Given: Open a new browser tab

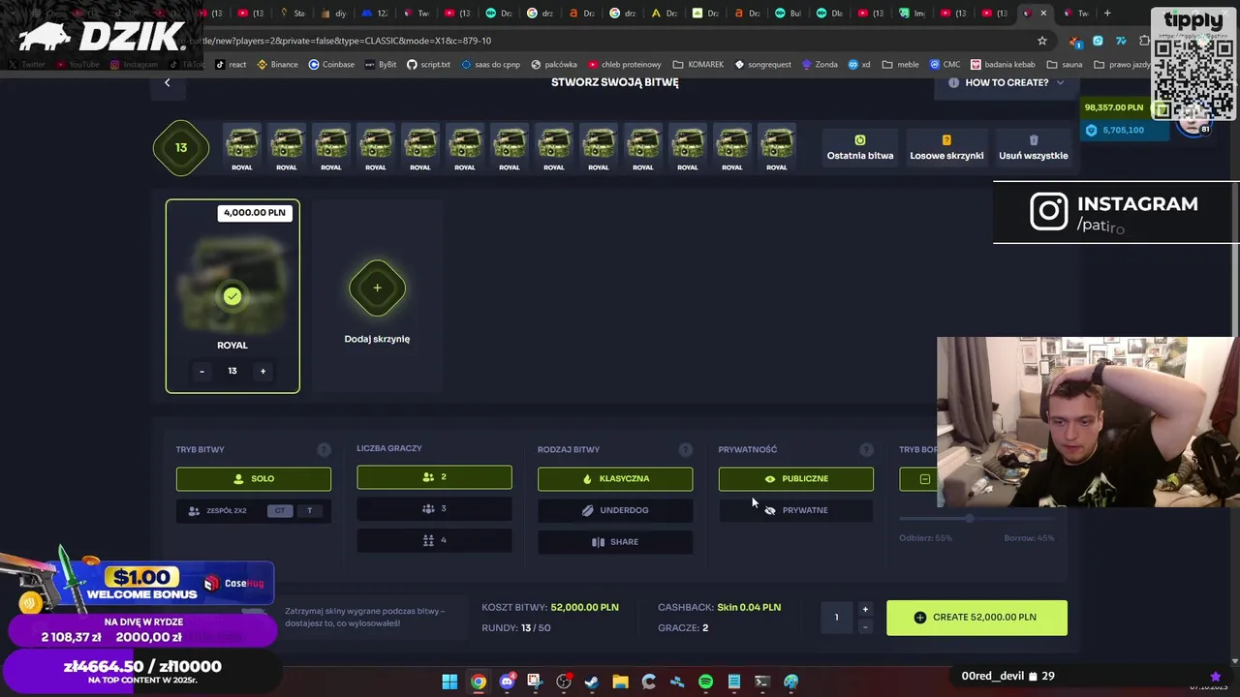Looking at the screenshot, I should tap(1107, 14).
